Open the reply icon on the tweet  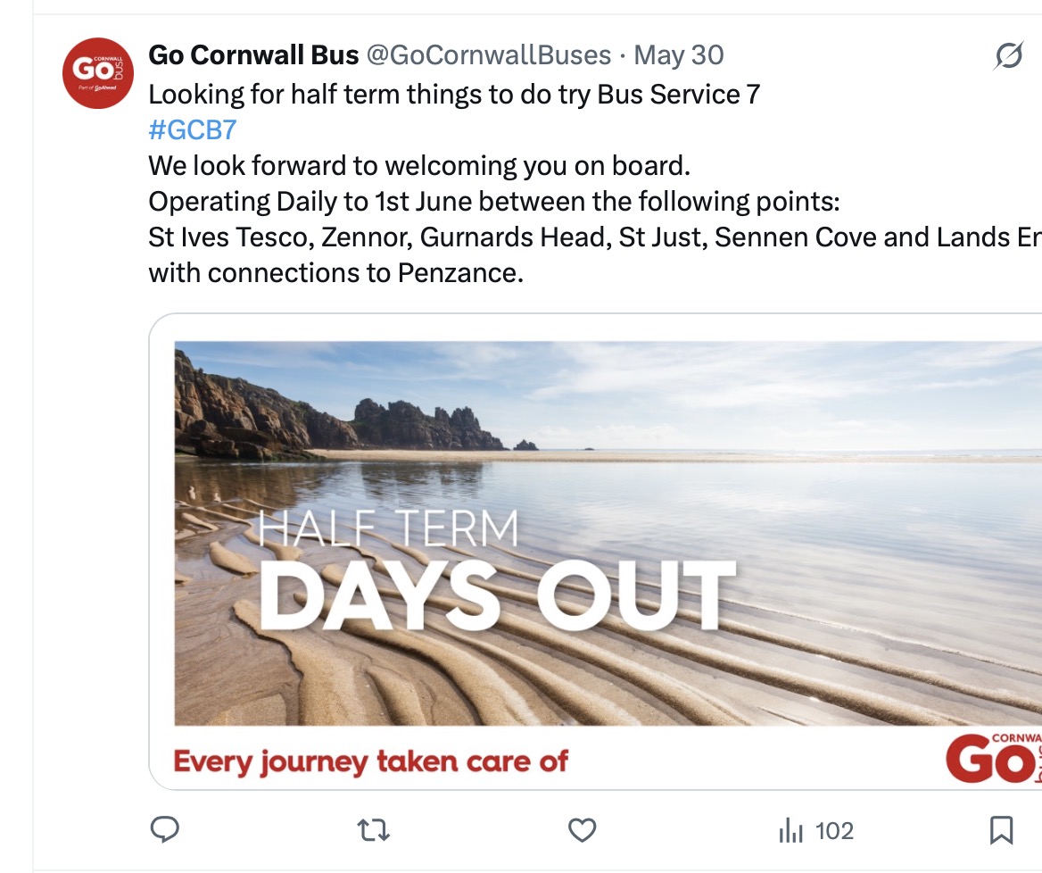164,830
